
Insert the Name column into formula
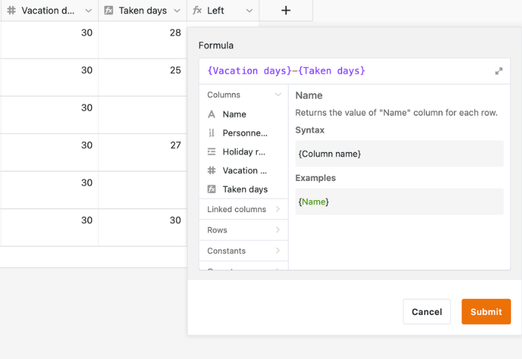pyautogui.click(x=243, y=114)
